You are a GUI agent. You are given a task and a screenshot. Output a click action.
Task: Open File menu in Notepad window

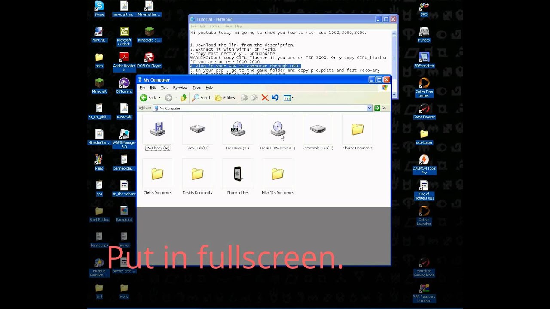[194, 27]
